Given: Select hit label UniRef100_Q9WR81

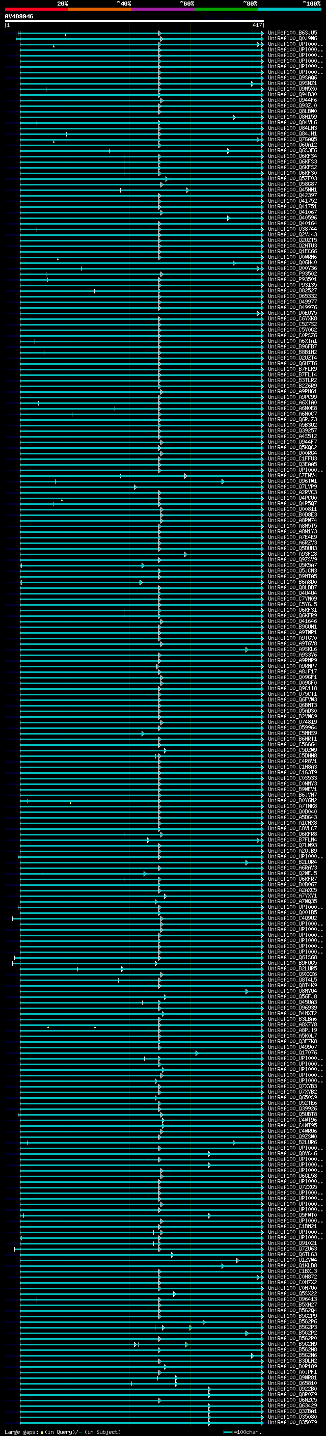Looking at the screenshot, I should pos(292,1378).
